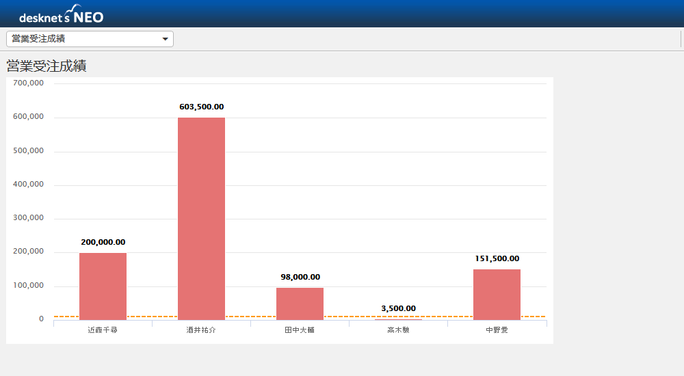The image size is (684, 376).
Task: Click the 200,000.00 data label
Action: pyautogui.click(x=103, y=242)
